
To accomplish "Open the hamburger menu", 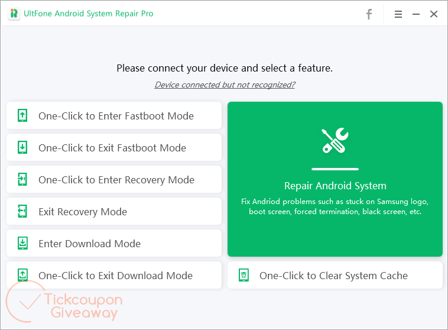I will pyautogui.click(x=398, y=14).
